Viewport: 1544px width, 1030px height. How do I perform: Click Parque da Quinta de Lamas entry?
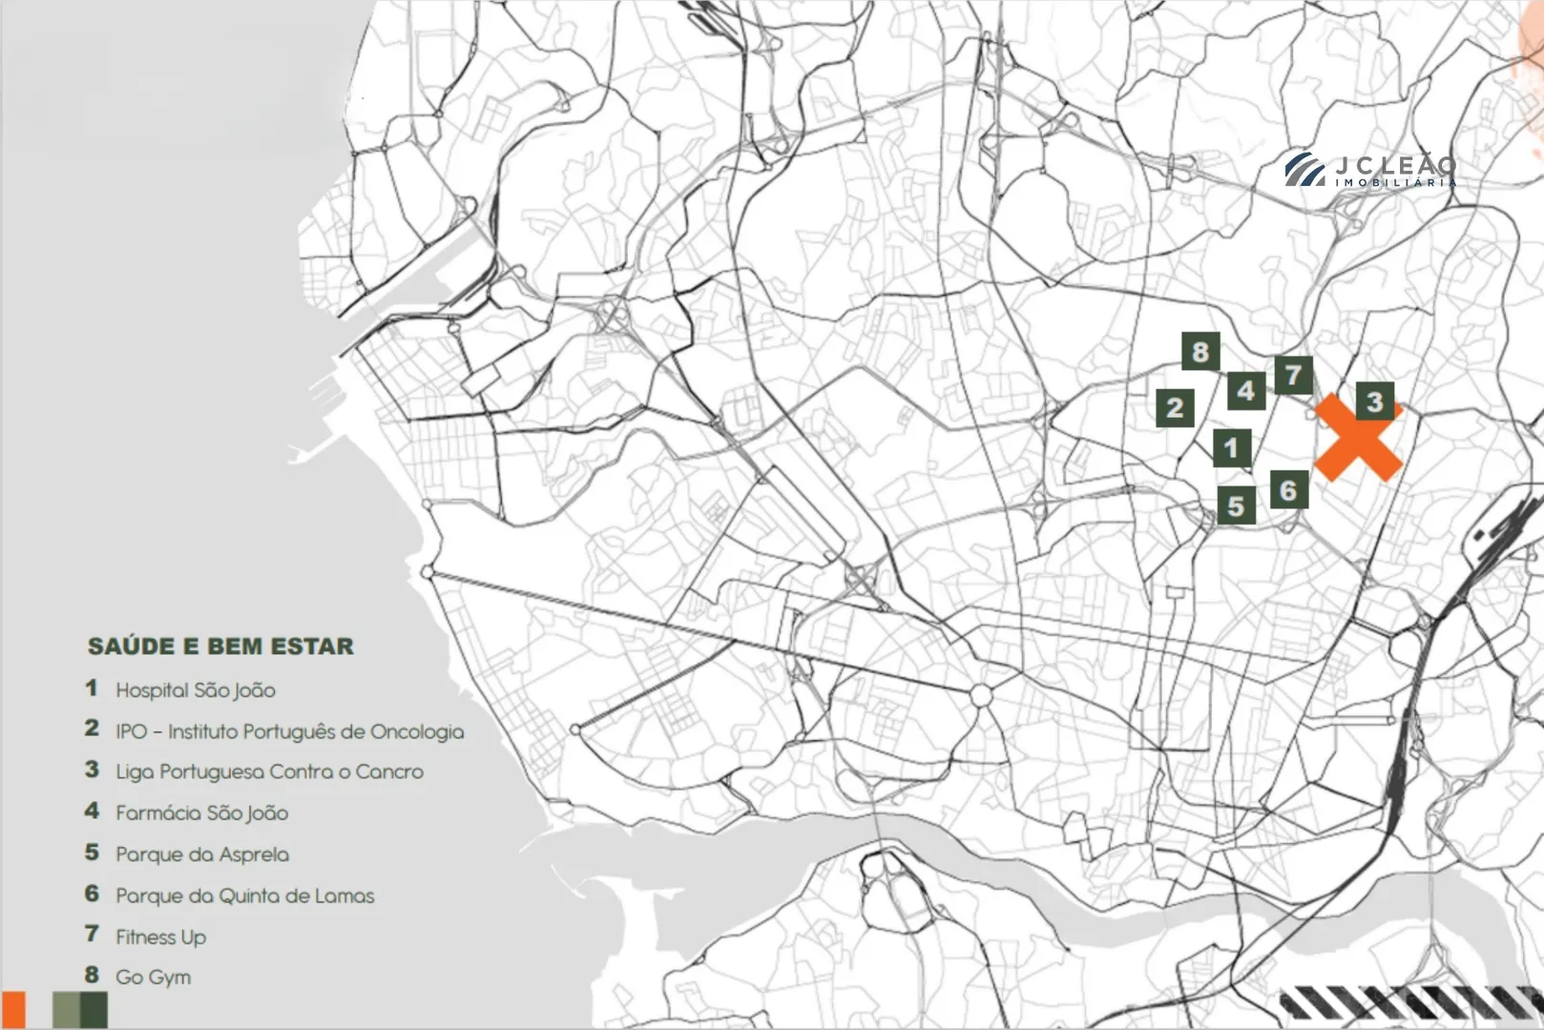[x=244, y=896]
